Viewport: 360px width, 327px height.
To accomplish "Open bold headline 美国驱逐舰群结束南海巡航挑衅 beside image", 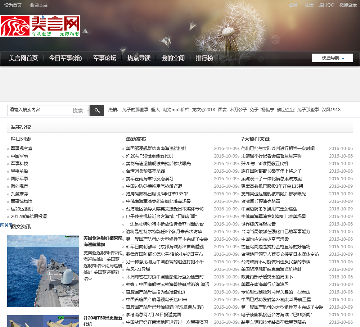I will point(103,241).
